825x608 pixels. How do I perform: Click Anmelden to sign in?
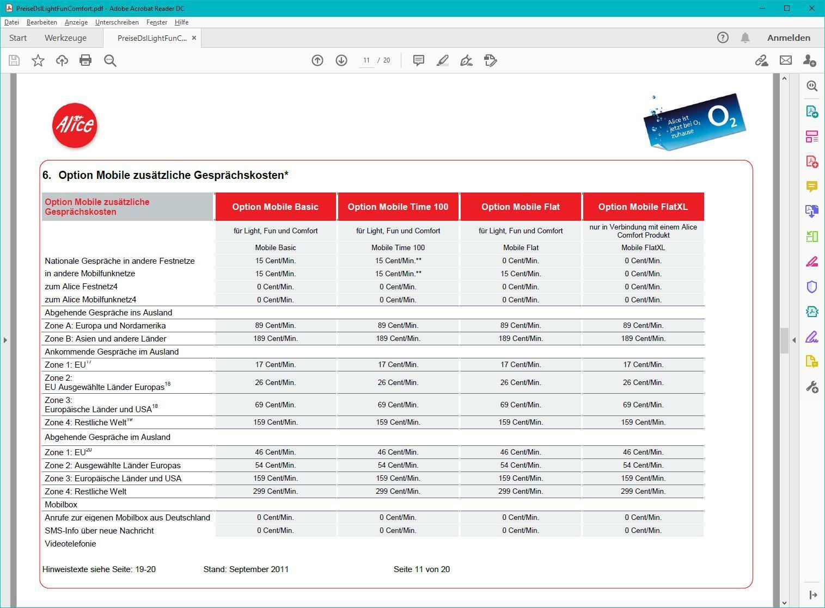tap(789, 38)
